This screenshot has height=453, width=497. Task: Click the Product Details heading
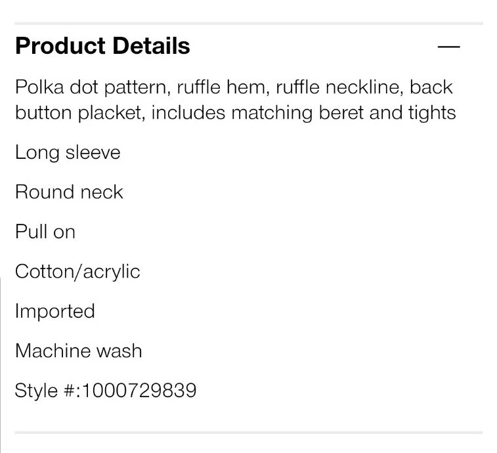pos(102,46)
